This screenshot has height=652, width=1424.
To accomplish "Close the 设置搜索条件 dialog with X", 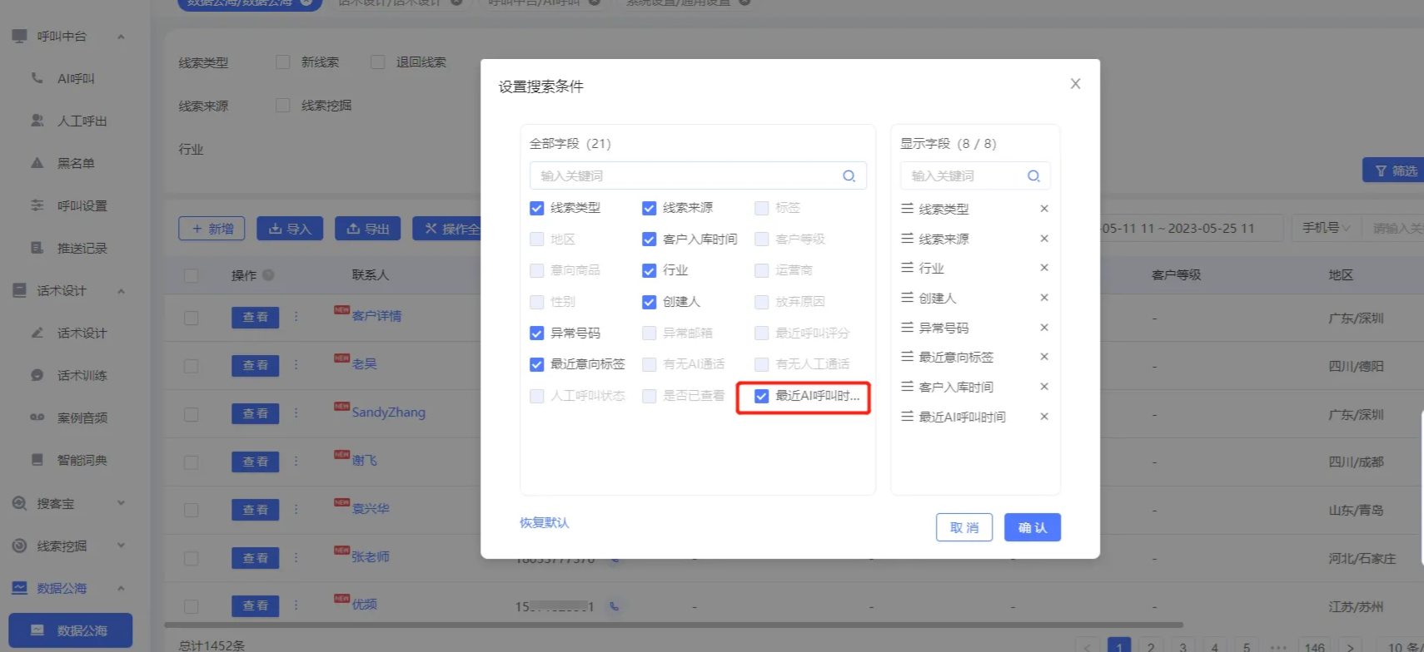I will pos(1075,84).
